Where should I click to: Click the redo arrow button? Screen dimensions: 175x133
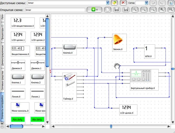162,3
